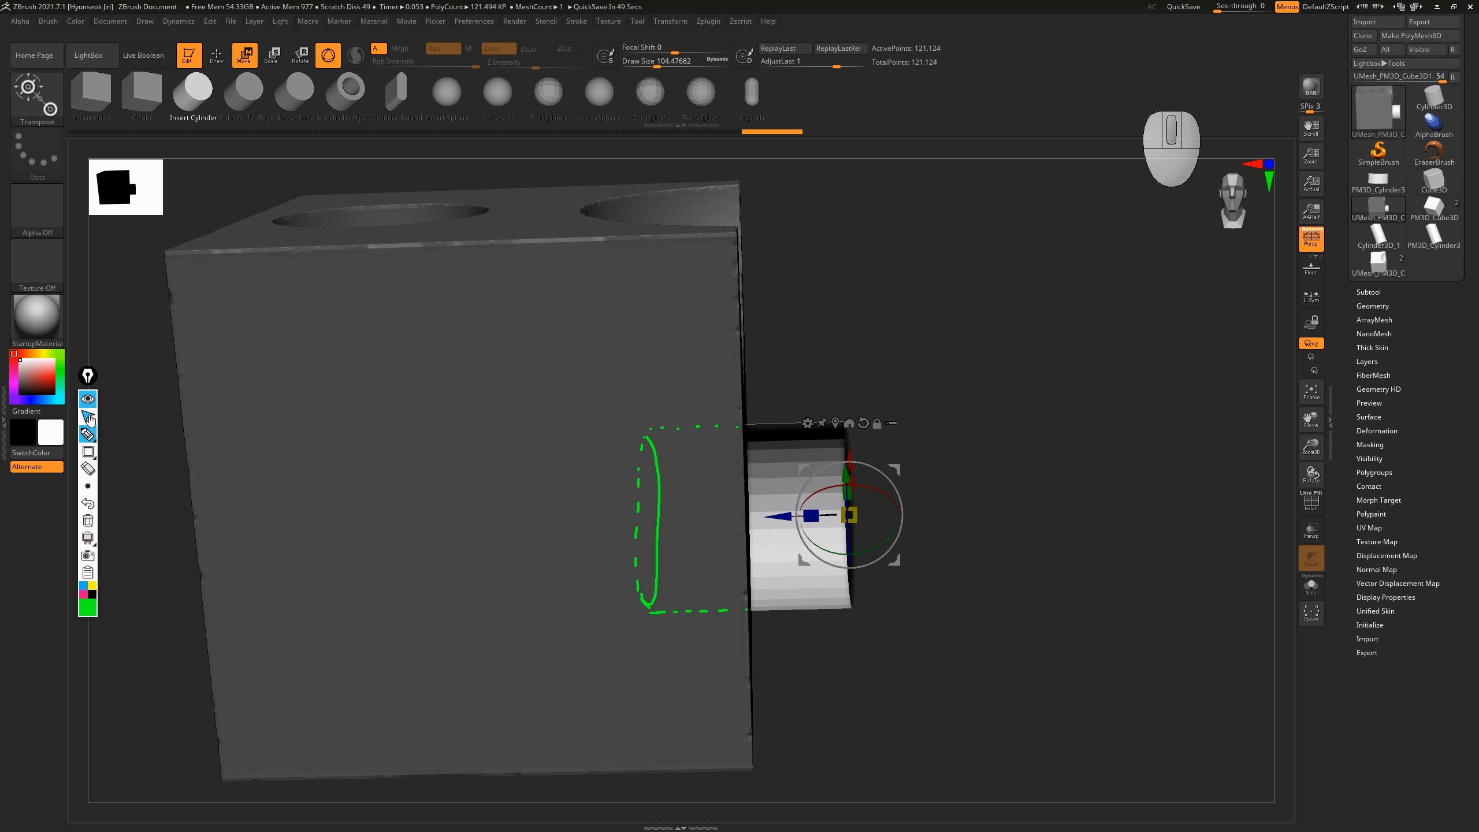Click the Make PolyMesh3D button
This screenshot has width=1479, height=832.
pyautogui.click(x=1418, y=36)
